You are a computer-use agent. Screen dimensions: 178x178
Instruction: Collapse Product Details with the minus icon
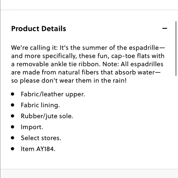coord(164,28)
